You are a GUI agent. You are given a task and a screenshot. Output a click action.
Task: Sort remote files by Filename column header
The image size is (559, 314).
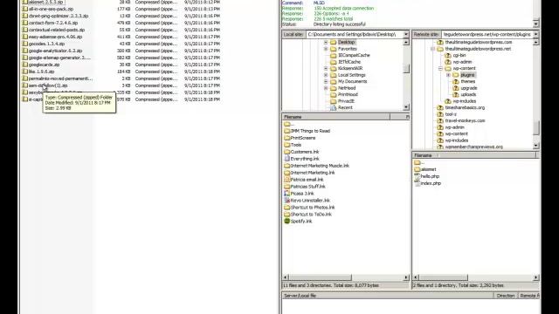click(x=474, y=155)
